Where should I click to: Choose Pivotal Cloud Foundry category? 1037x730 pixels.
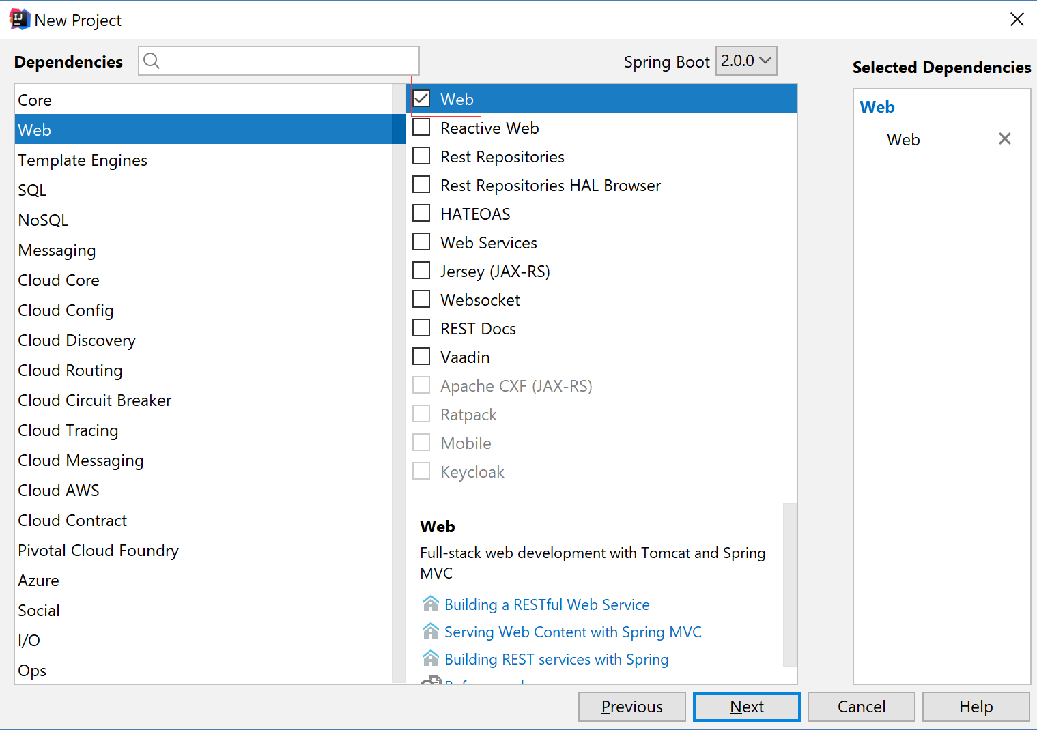point(203,551)
